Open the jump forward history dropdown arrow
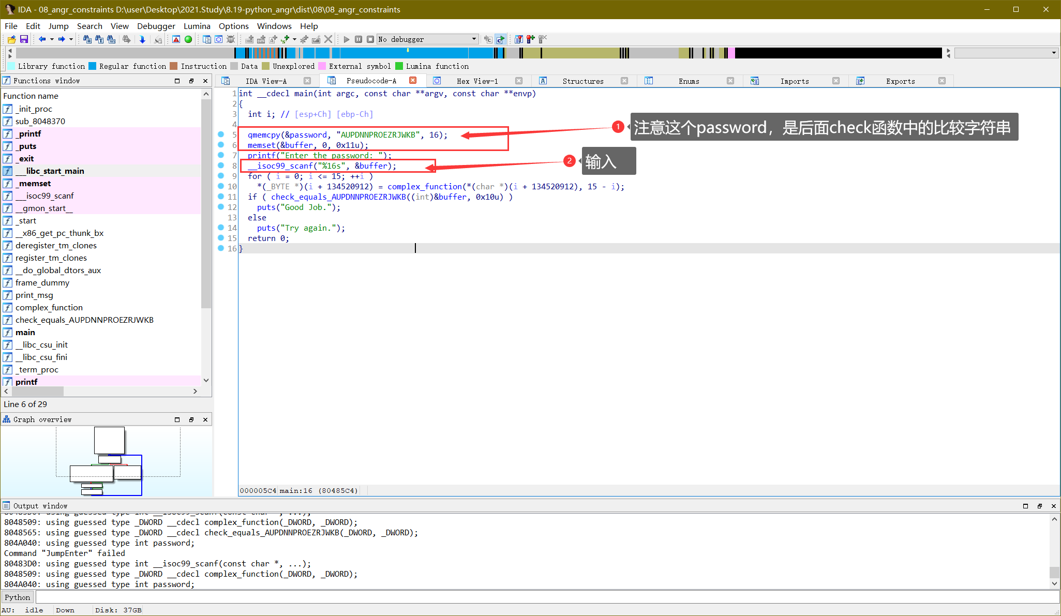The image size is (1061, 616). pos(71,39)
